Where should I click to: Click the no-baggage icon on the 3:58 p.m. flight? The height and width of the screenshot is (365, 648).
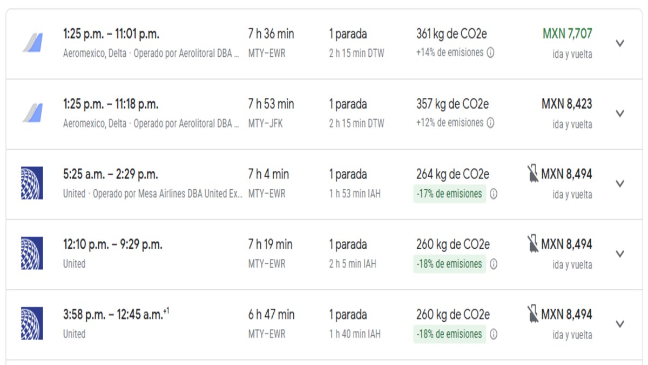pos(533,315)
